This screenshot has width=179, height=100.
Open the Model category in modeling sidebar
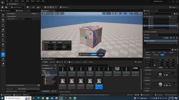click(3, 35)
